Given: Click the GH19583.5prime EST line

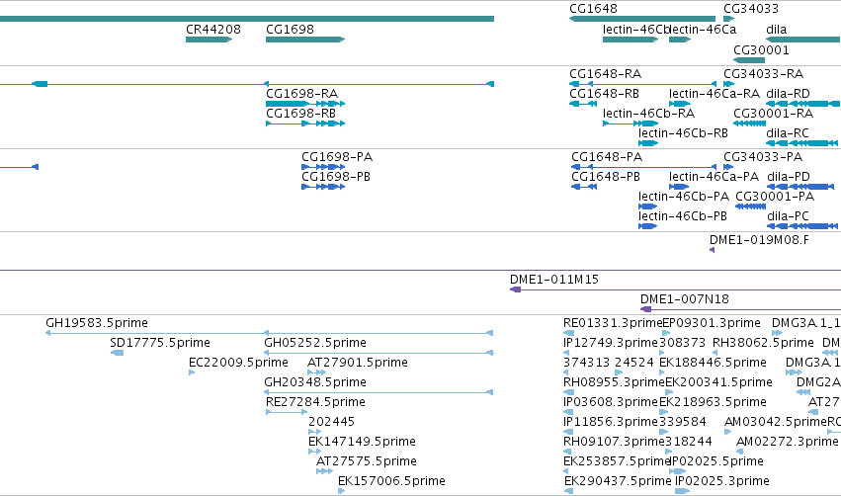Looking at the screenshot, I should coord(269,333).
